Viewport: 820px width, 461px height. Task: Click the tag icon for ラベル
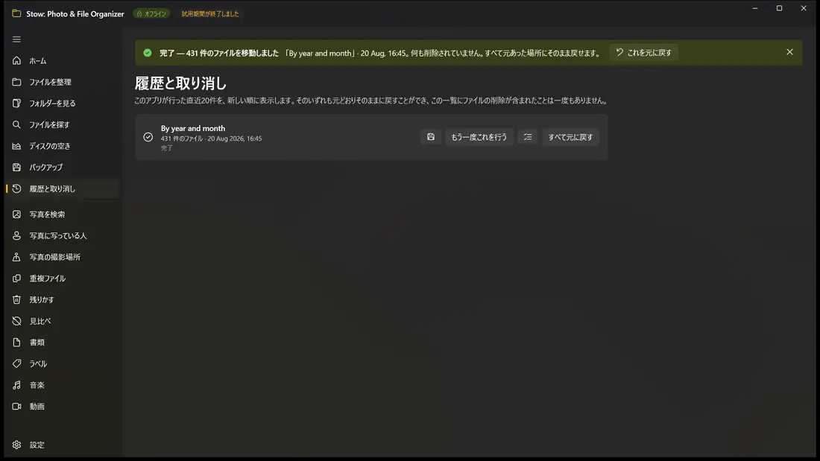16,363
